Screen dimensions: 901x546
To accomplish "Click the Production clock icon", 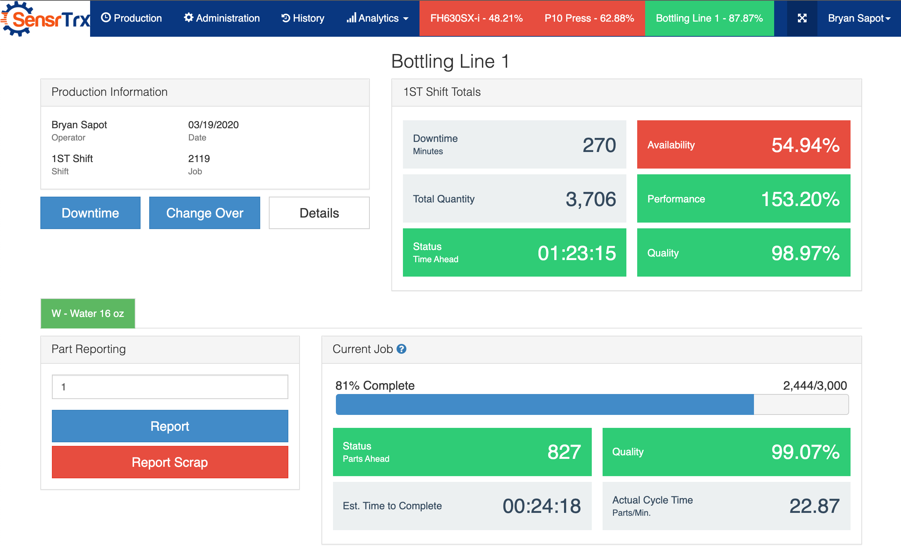I will (x=106, y=18).
